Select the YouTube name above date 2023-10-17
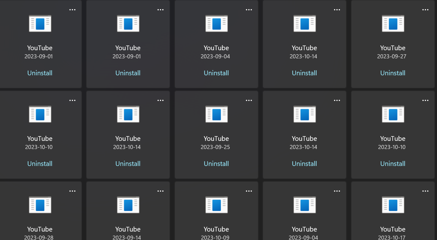Screen dimensions: 437x240 click(x=393, y=229)
